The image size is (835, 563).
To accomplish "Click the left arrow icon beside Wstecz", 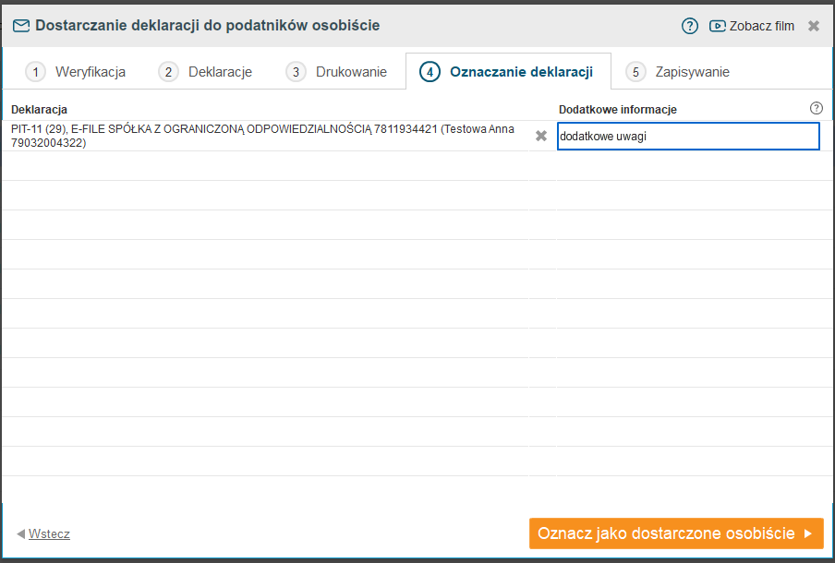I will (20, 533).
